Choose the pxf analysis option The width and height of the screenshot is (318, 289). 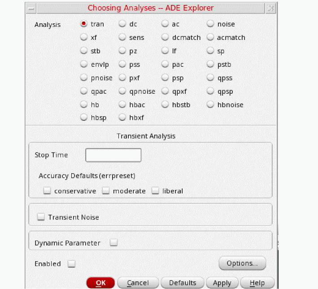point(122,78)
